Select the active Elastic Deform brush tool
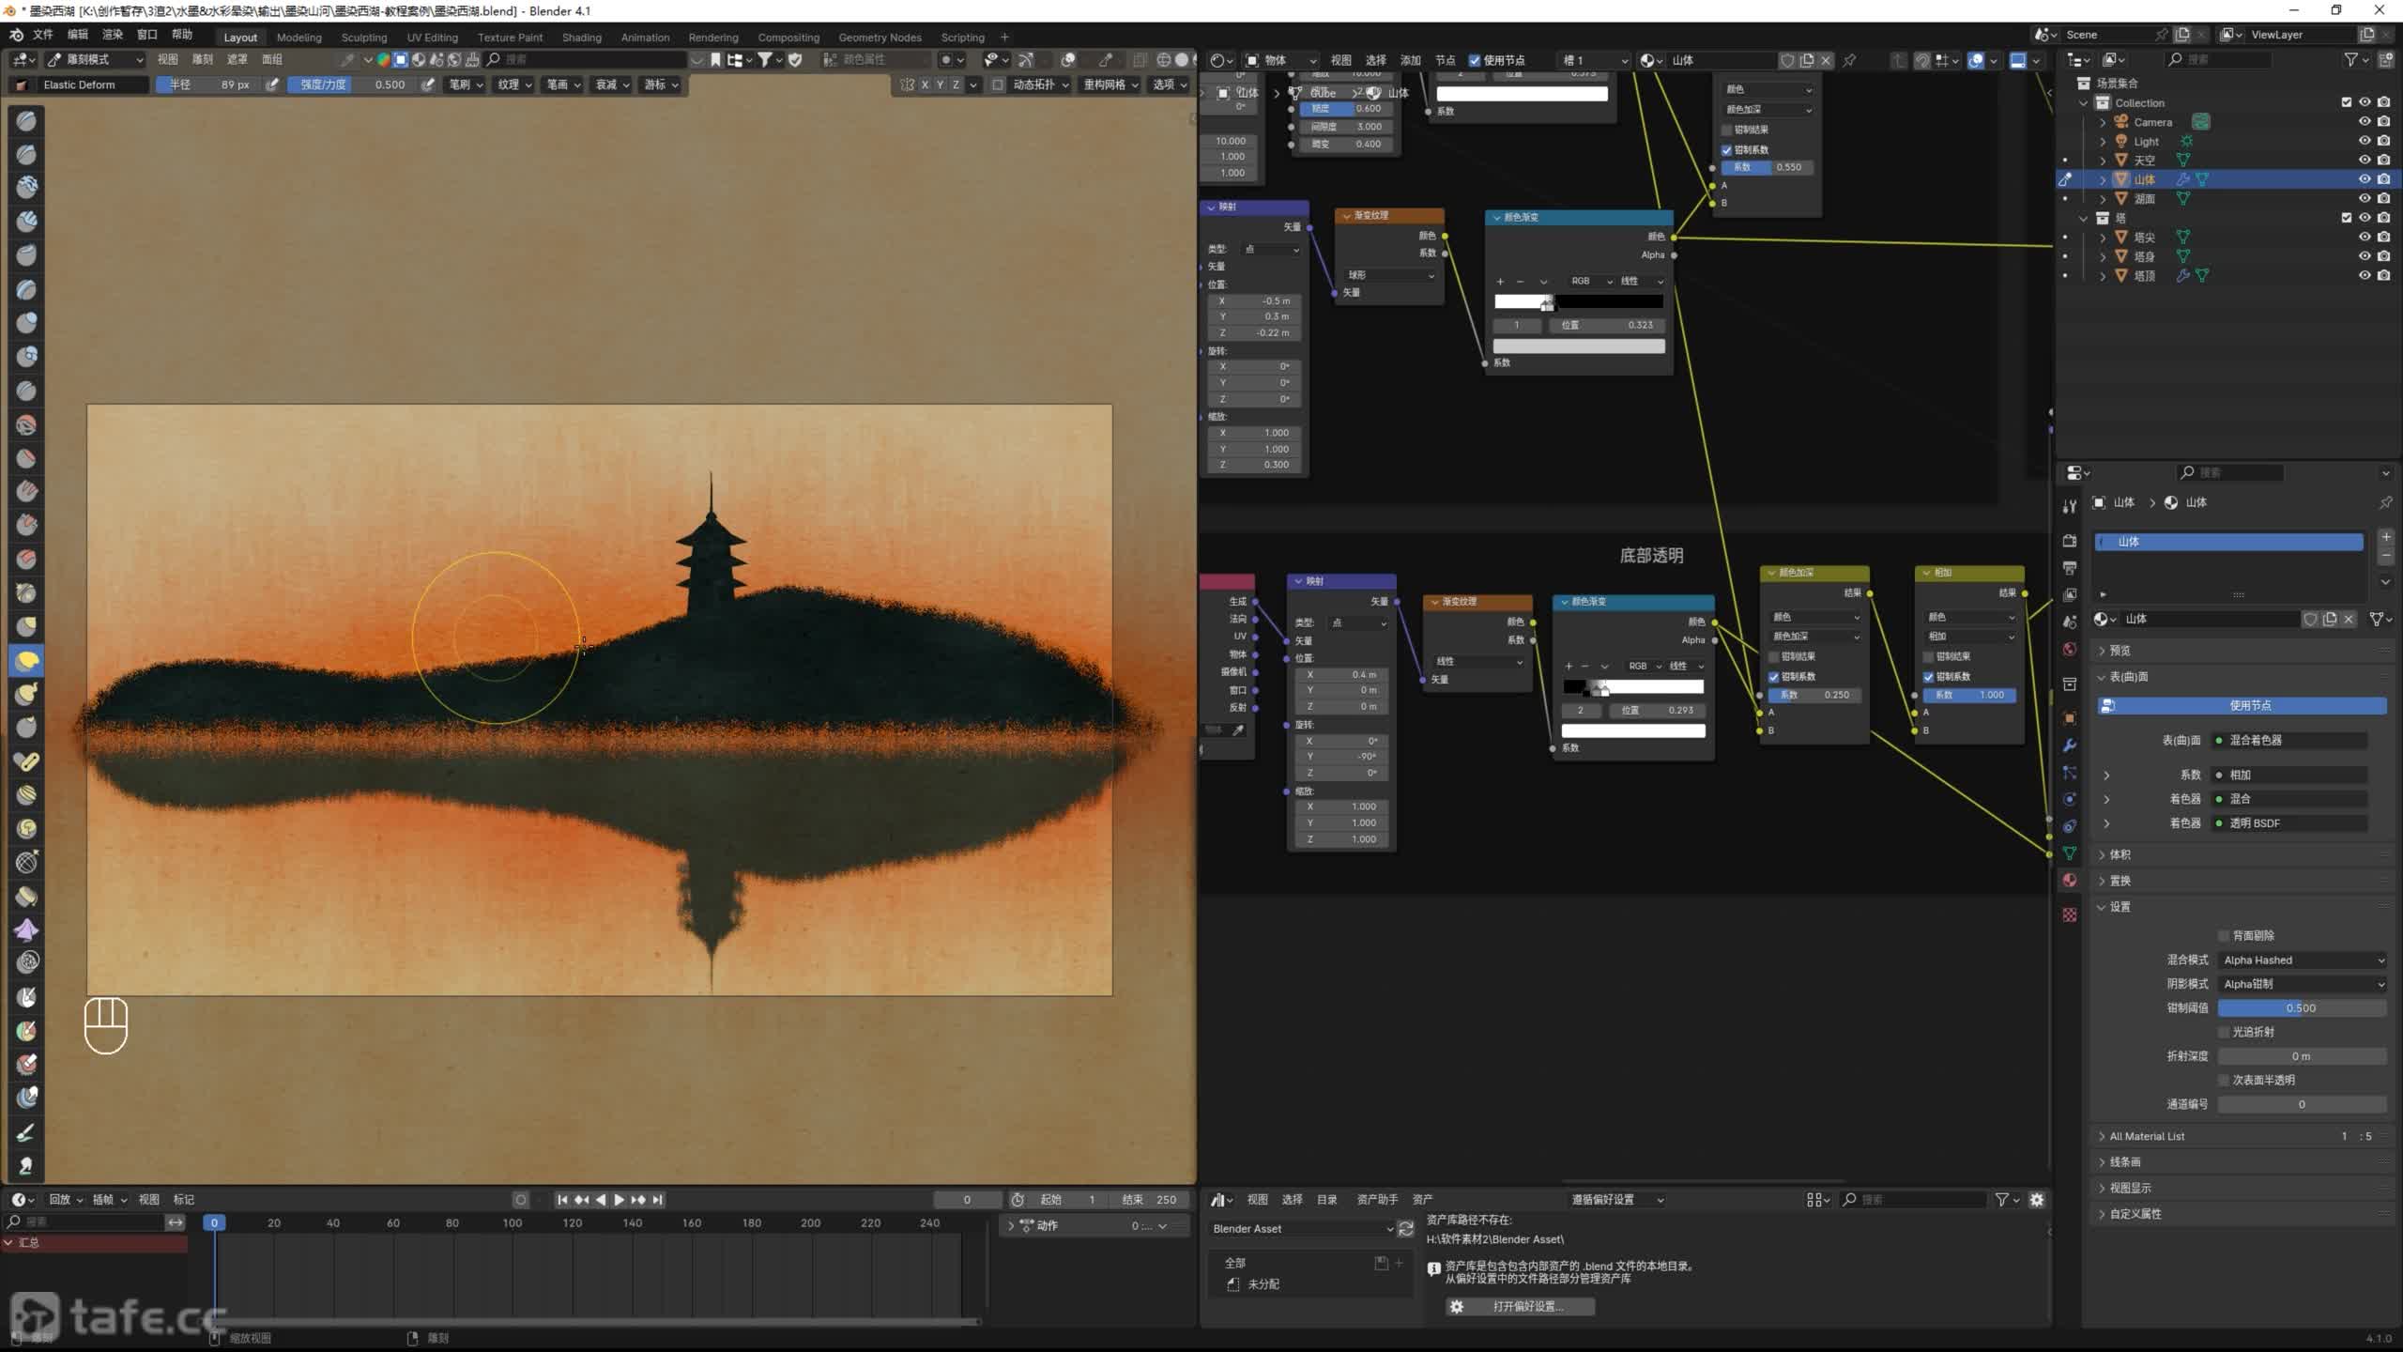Image resolution: width=2403 pixels, height=1352 pixels. tap(26, 661)
